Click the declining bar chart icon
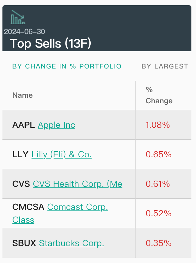This screenshot has width=196, height=263. point(18,18)
